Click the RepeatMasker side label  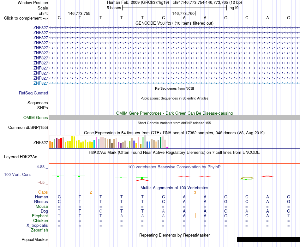pyautogui.click(x=35, y=239)
